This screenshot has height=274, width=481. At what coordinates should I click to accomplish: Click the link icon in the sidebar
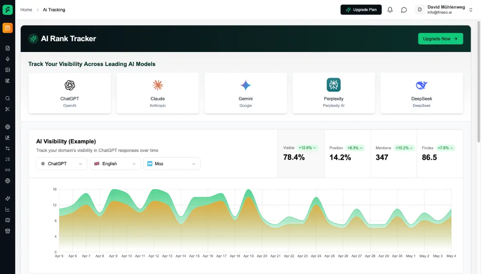point(7,170)
